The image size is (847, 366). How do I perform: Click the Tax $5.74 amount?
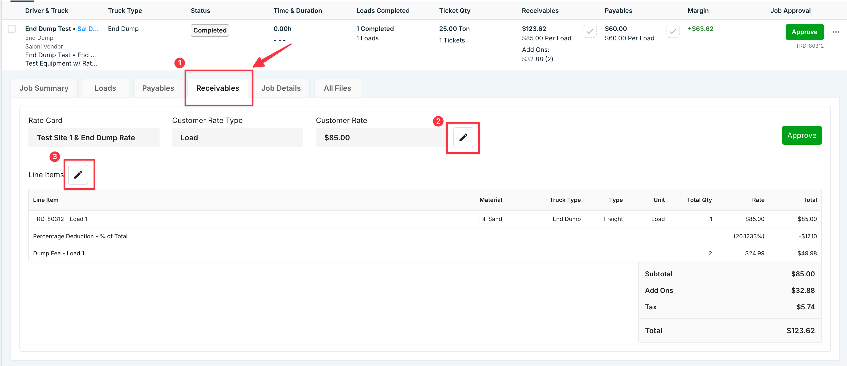click(805, 307)
